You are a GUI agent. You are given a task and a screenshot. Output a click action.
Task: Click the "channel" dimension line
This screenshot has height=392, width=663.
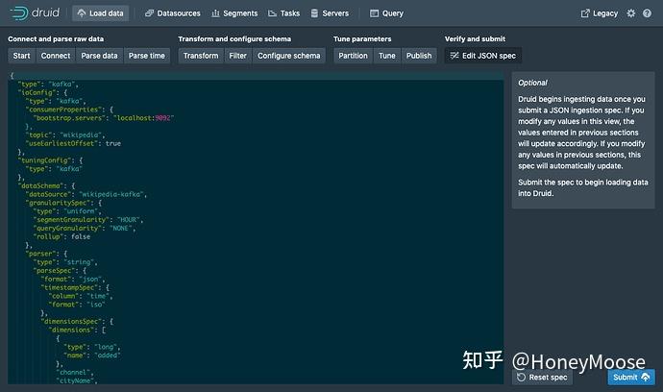[75, 372]
